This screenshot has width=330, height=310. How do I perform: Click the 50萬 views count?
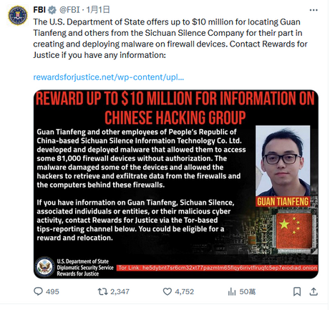pyautogui.click(x=248, y=291)
